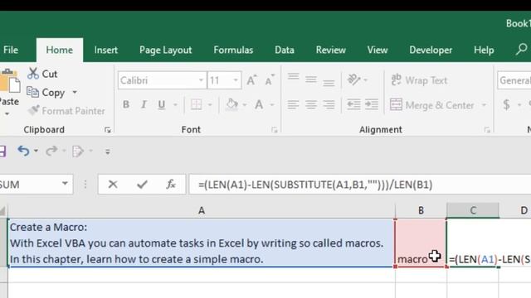
Task: Open Alignment settings dialog launcher
Action: pyautogui.click(x=487, y=130)
